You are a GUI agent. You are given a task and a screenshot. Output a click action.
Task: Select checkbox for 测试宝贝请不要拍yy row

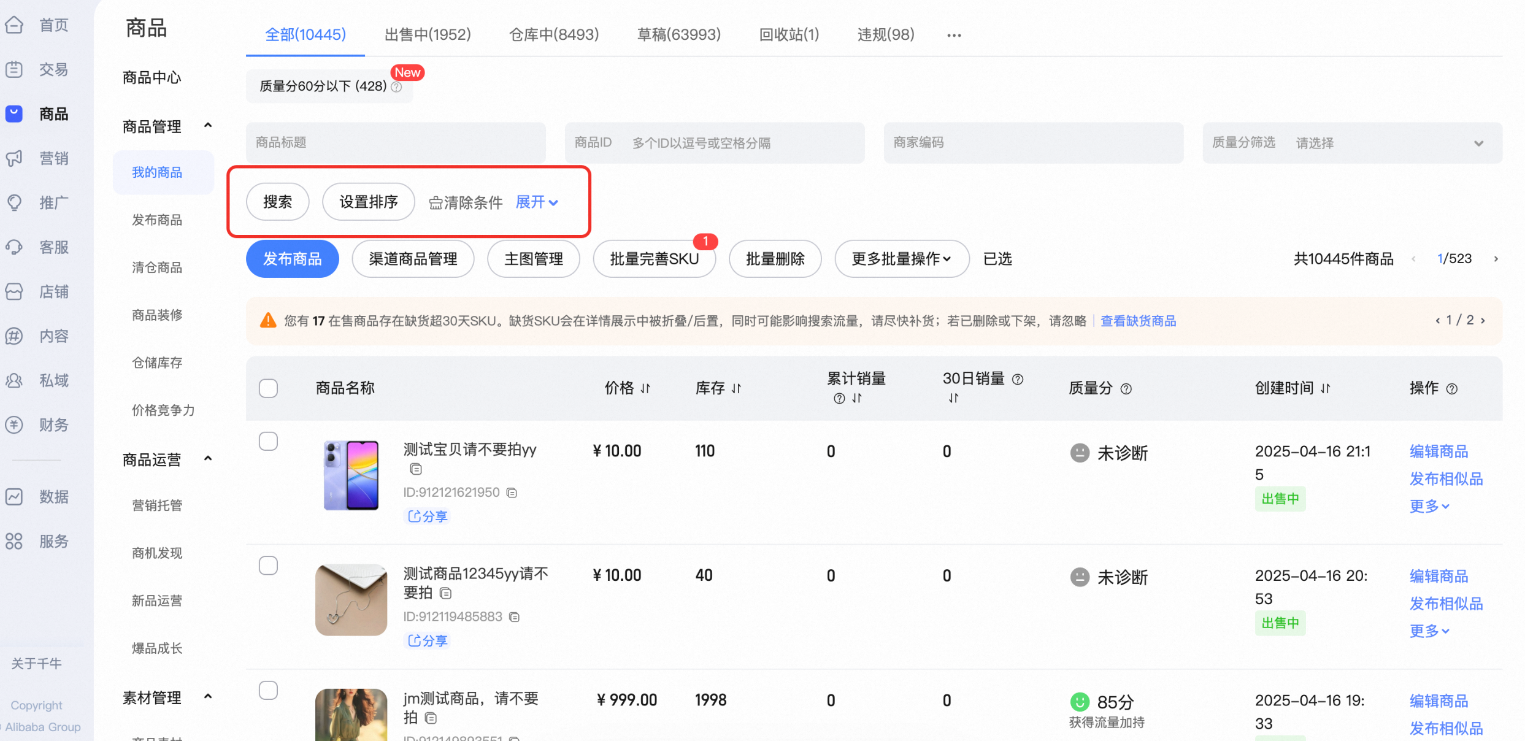[268, 441]
